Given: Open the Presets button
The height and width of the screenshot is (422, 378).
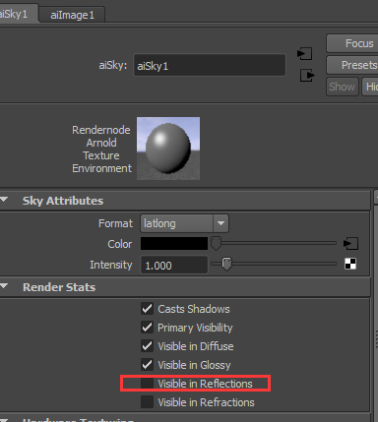Looking at the screenshot, I should [352, 65].
